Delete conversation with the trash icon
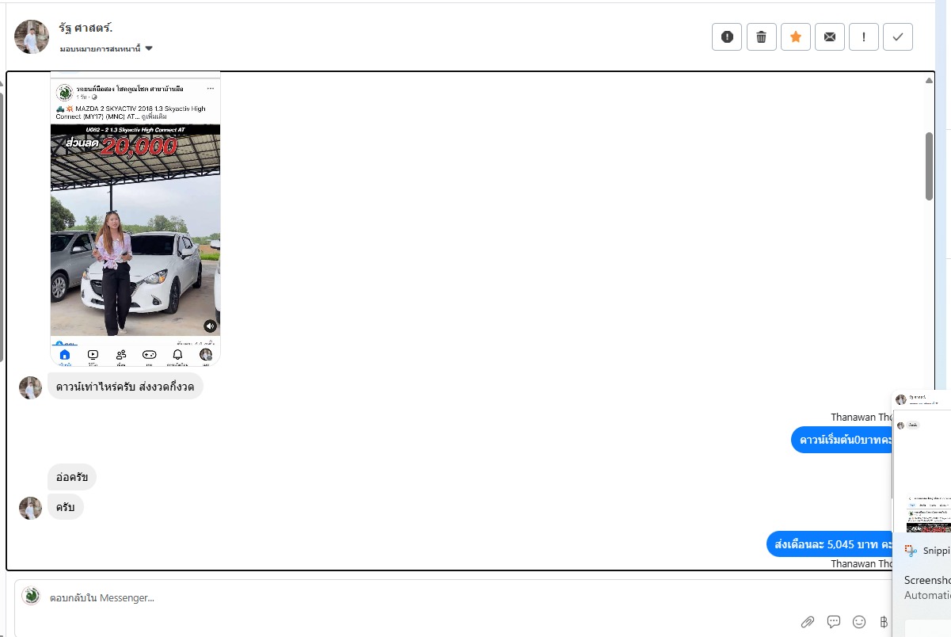Screen dimensions: 951x637 [x=761, y=36]
